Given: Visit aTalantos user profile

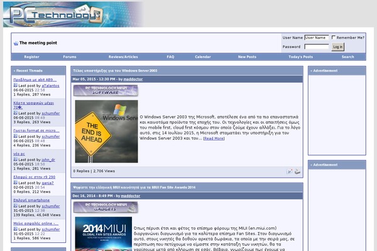Looking at the screenshot, I should (x=50, y=85).
